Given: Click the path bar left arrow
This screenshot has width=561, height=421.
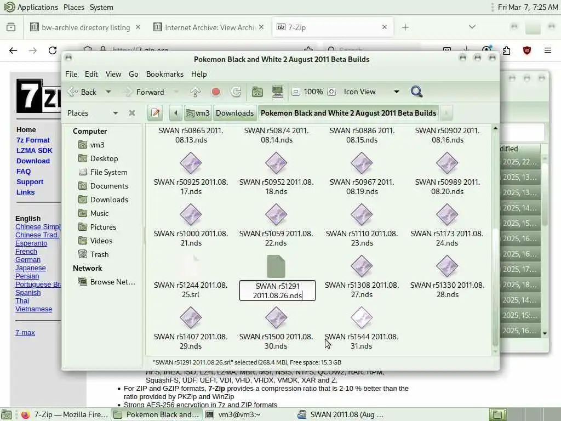Looking at the screenshot, I should click(176, 113).
